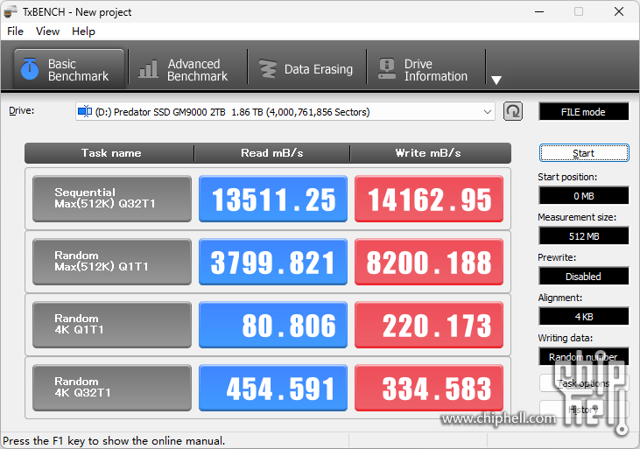Select the 4K Q1T1 write result 220.173

(429, 325)
